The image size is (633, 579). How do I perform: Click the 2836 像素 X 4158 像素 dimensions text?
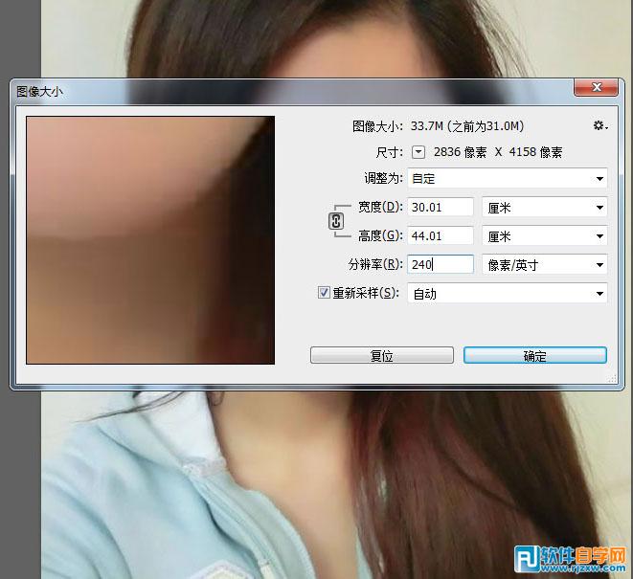tap(498, 152)
